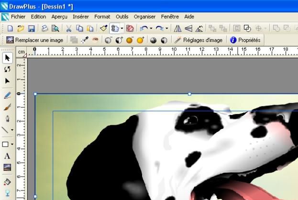Open the Format menu
298x200 pixels.
pyautogui.click(x=102, y=17)
